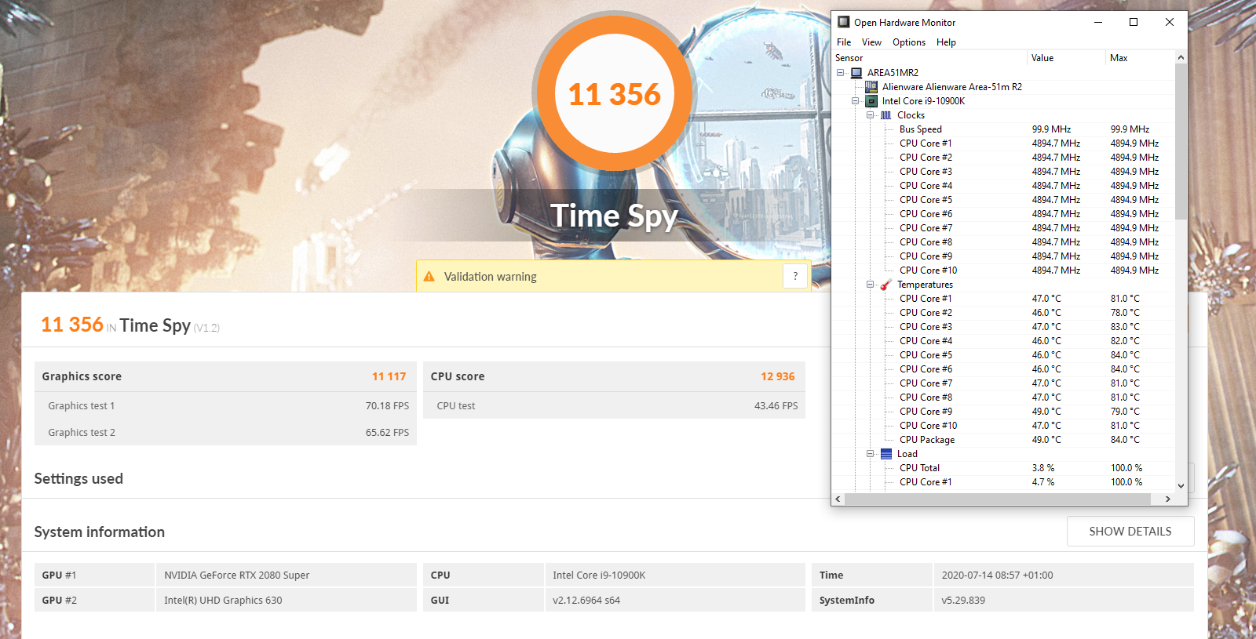Collapse the Clocks sensor group
1256x639 pixels.
coord(870,115)
